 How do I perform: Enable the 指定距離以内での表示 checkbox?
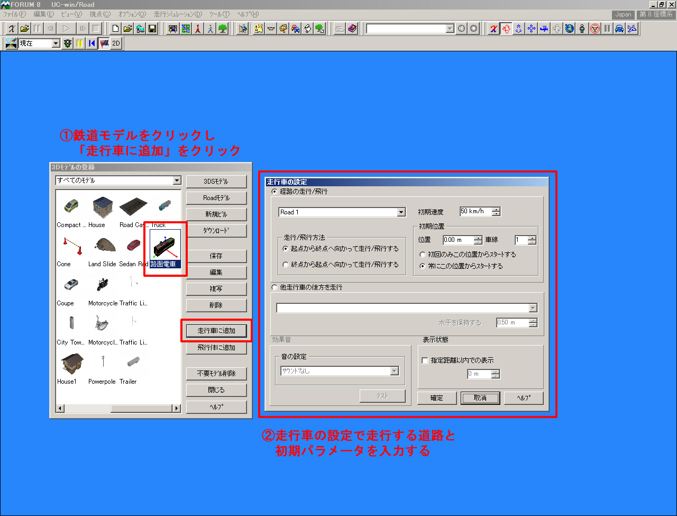pyautogui.click(x=425, y=360)
